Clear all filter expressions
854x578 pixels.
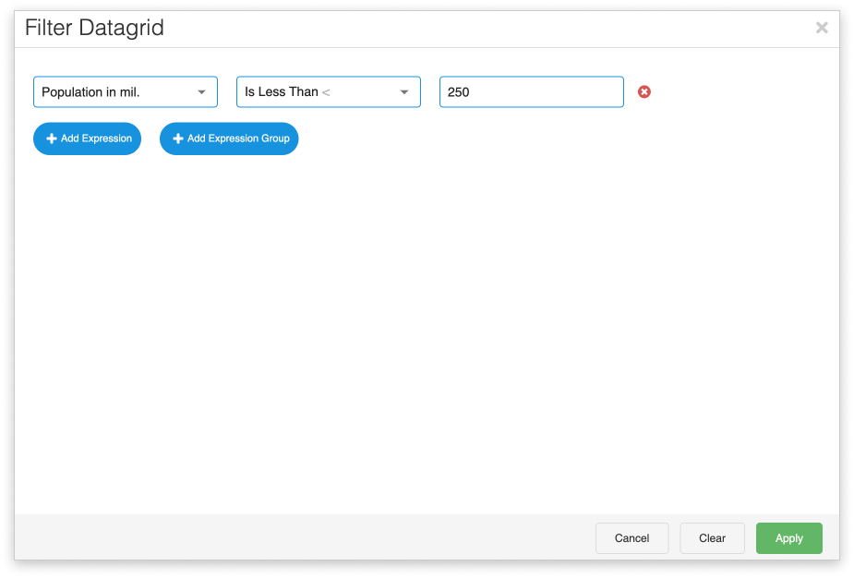712,537
